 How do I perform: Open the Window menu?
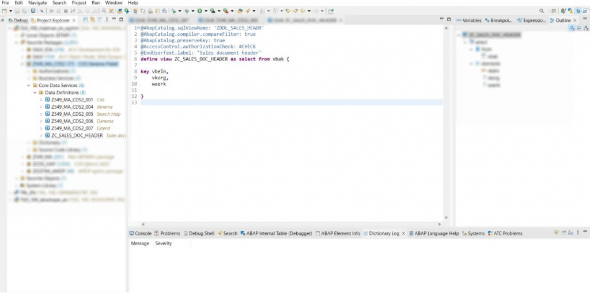(114, 3)
